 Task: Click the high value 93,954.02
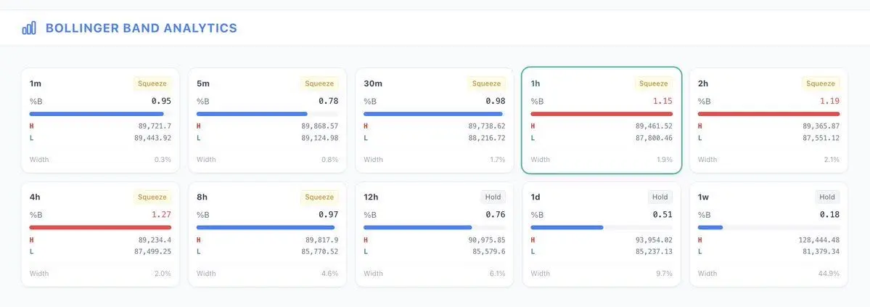point(654,240)
